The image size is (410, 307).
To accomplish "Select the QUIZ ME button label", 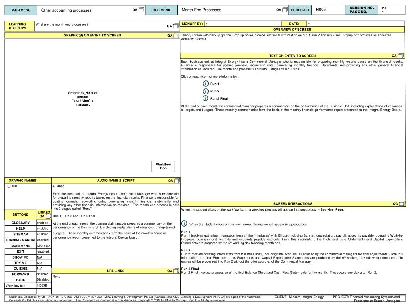I will 20,269.
